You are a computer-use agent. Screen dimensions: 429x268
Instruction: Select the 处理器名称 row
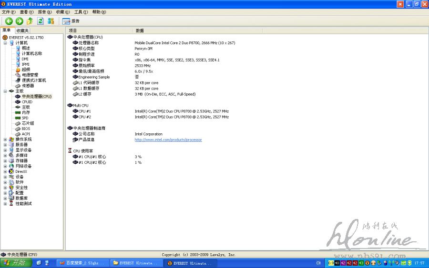88,43
